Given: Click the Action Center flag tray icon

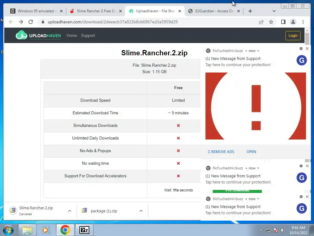Looking at the screenshot, I should 276,230.
